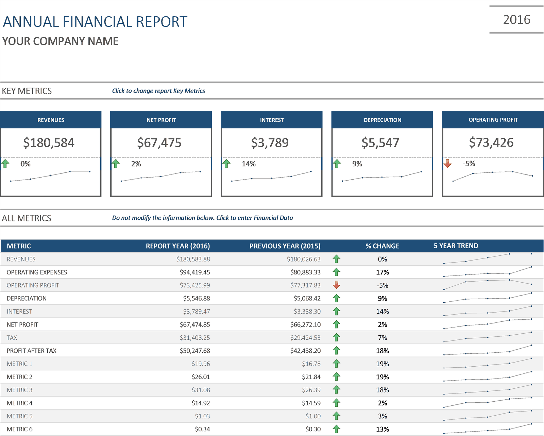Click the green up arrow in Revenues card
The image size is (544, 436).
point(5,164)
